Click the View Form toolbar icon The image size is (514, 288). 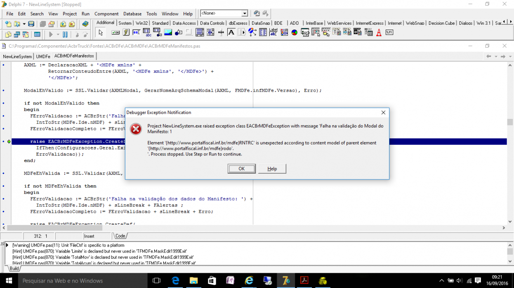[17, 35]
